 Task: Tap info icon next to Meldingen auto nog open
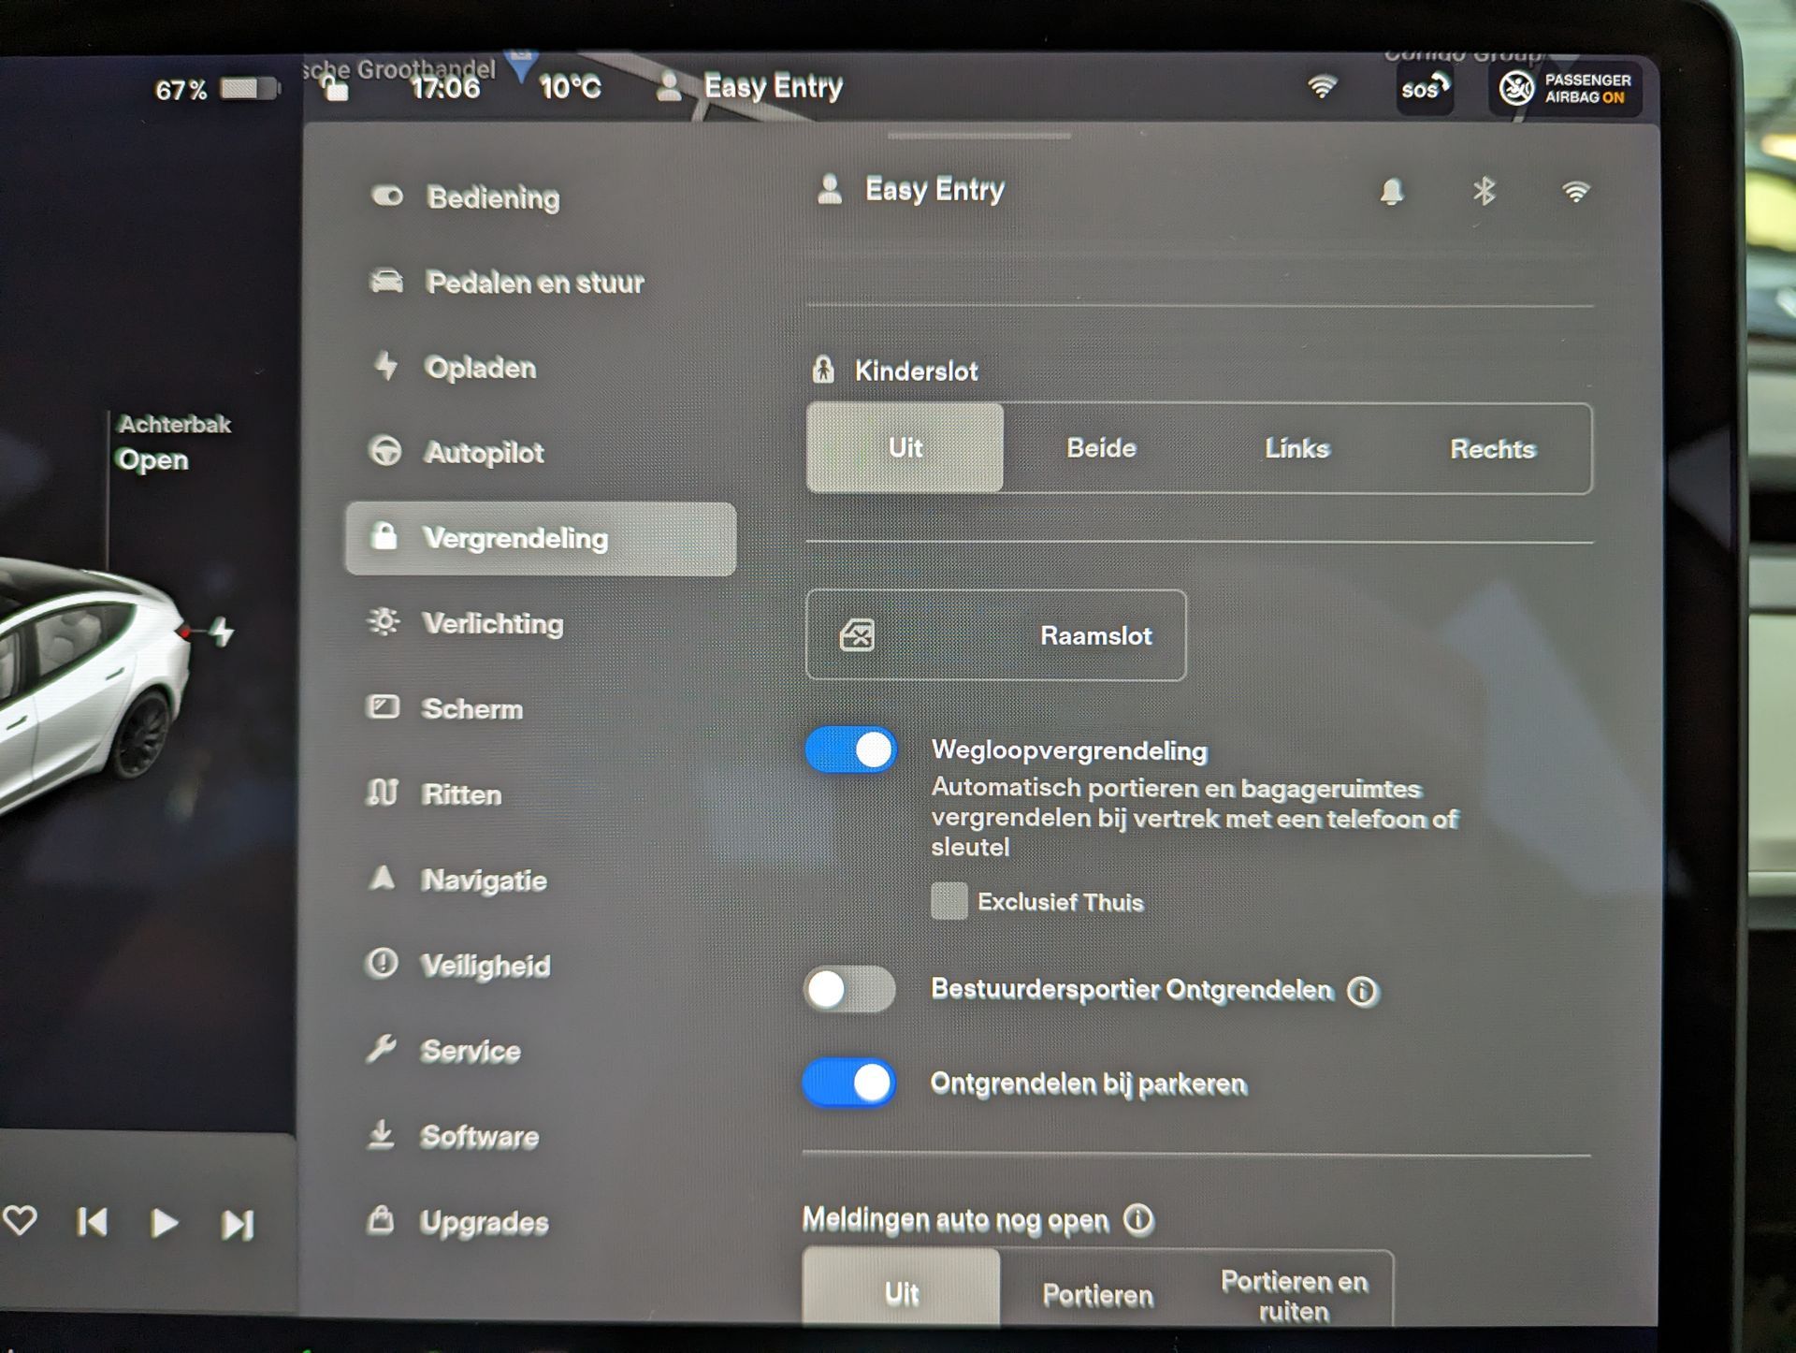pyautogui.click(x=1138, y=1220)
